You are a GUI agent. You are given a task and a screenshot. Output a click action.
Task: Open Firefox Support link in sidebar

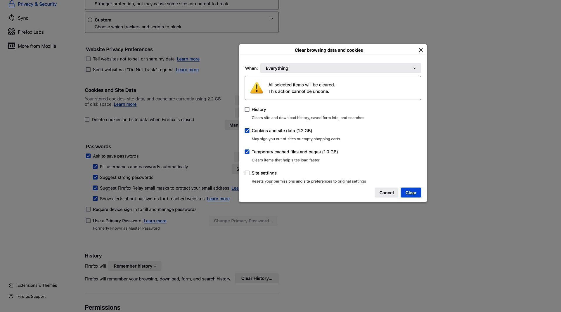click(x=32, y=297)
